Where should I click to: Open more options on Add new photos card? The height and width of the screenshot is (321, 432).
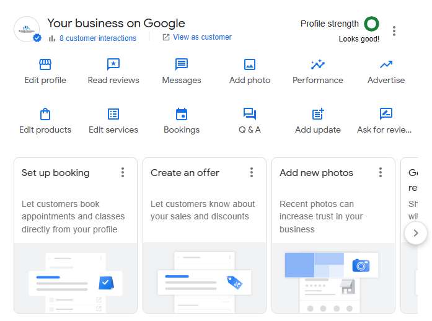point(381,172)
